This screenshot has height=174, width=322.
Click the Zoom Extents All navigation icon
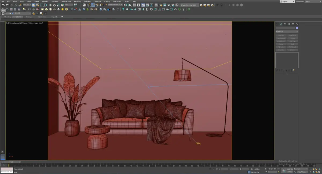click(x=319, y=169)
